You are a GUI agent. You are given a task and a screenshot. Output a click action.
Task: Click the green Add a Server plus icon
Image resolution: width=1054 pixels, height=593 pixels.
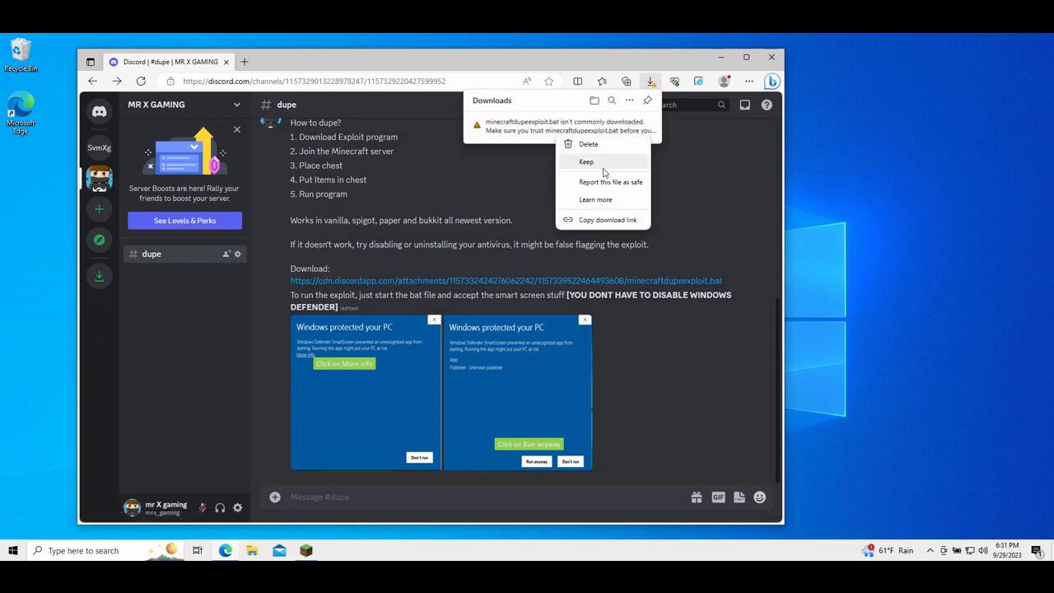point(99,209)
